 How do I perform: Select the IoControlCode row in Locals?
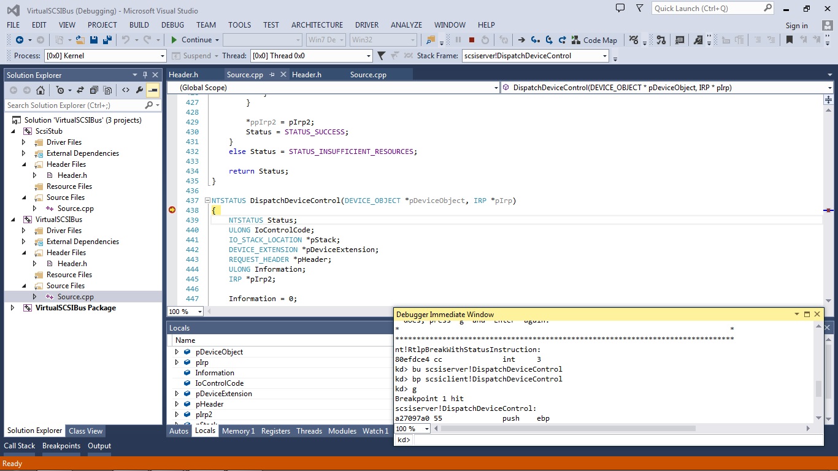tap(220, 383)
